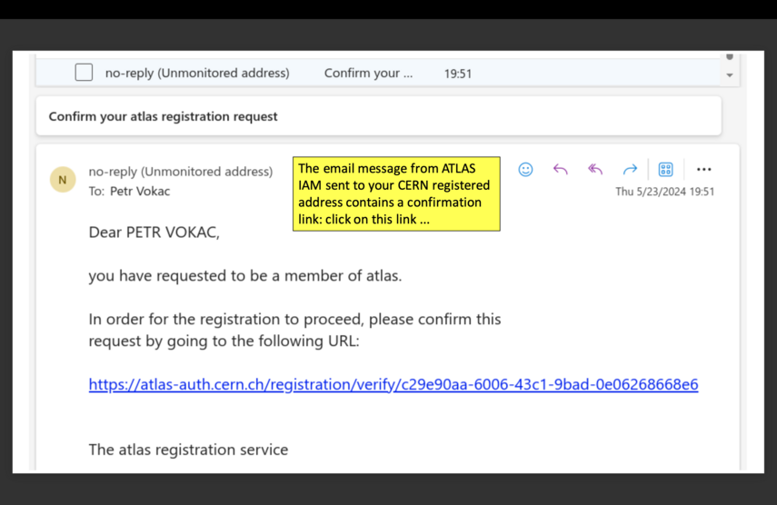Click the sender avatar circle 'N'
The image size is (777, 505).
[63, 180]
